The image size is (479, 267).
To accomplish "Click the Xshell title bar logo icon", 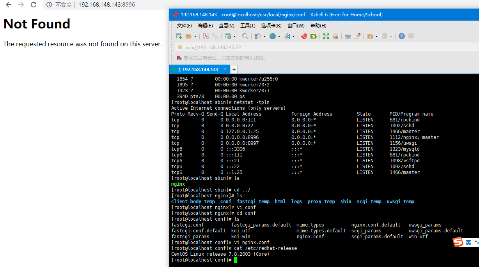I will tap(175, 14).
